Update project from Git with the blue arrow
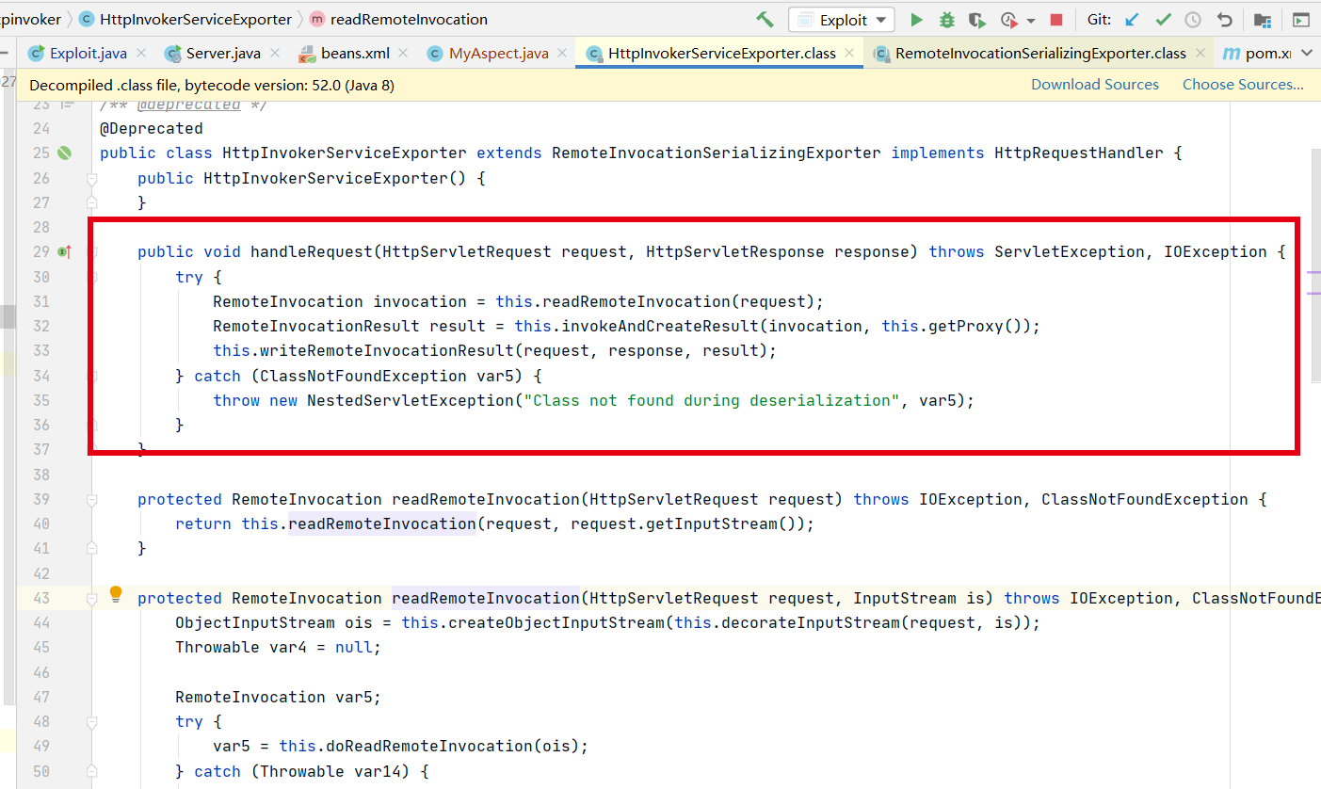The width and height of the screenshot is (1321, 789). tap(1132, 19)
